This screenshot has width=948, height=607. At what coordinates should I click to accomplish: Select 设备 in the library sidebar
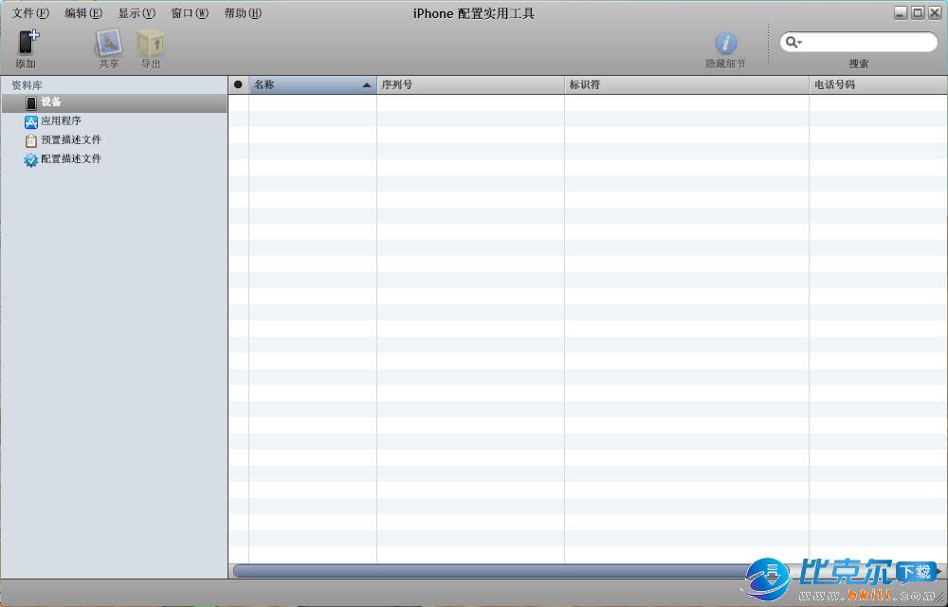coord(115,102)
